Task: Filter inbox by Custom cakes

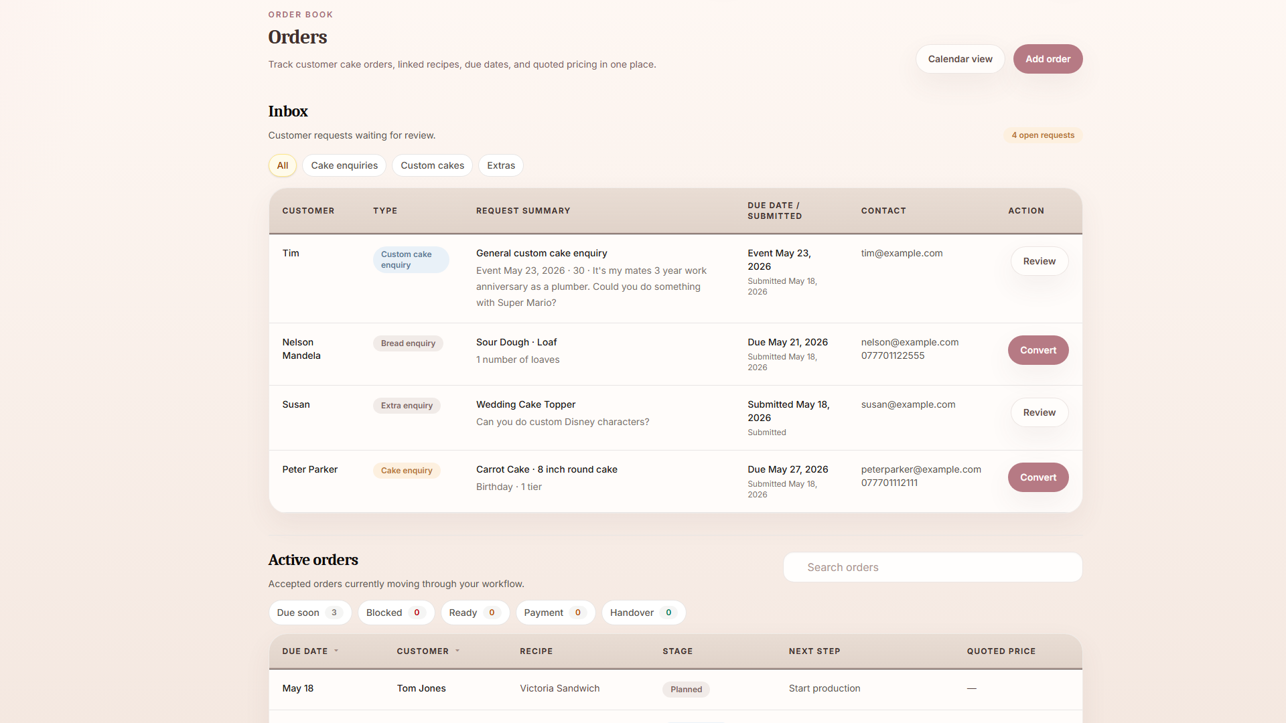Action: [432, 165]
